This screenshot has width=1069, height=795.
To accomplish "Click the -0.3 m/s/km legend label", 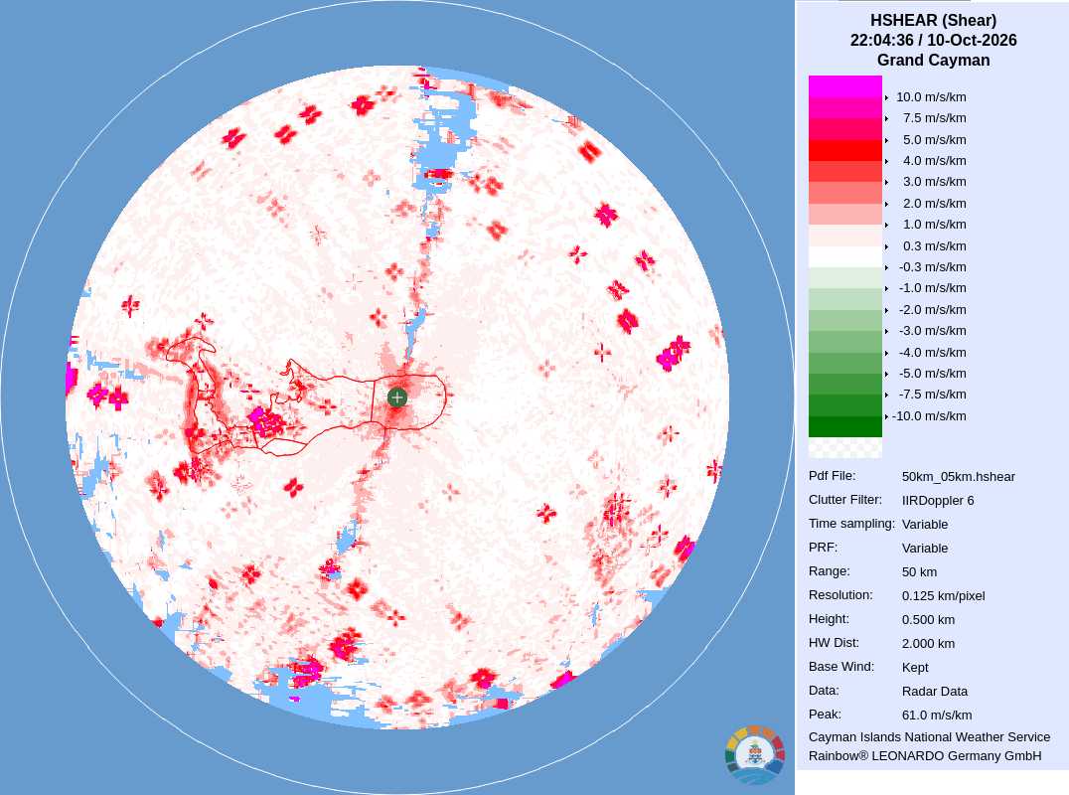I will click(x=932, y=266).
